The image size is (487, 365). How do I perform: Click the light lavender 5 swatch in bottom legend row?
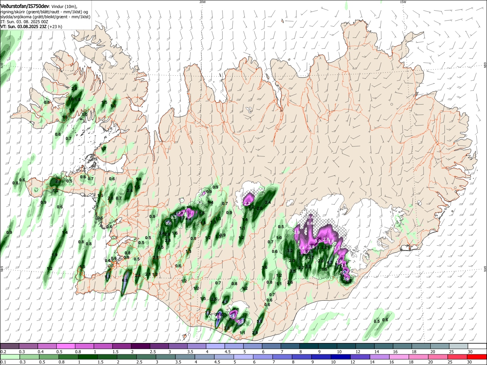(x=243, y=357)
